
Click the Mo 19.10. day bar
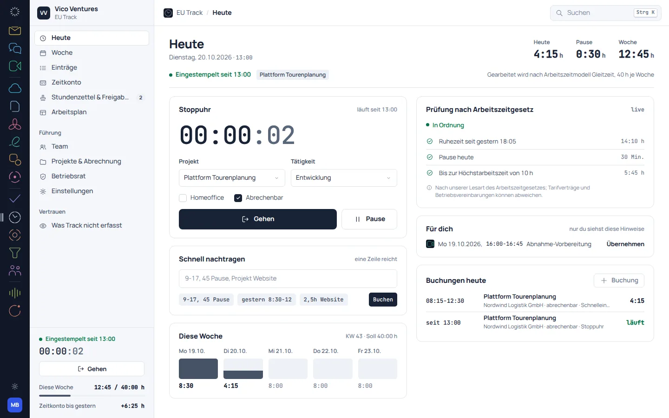click(198, 369)
